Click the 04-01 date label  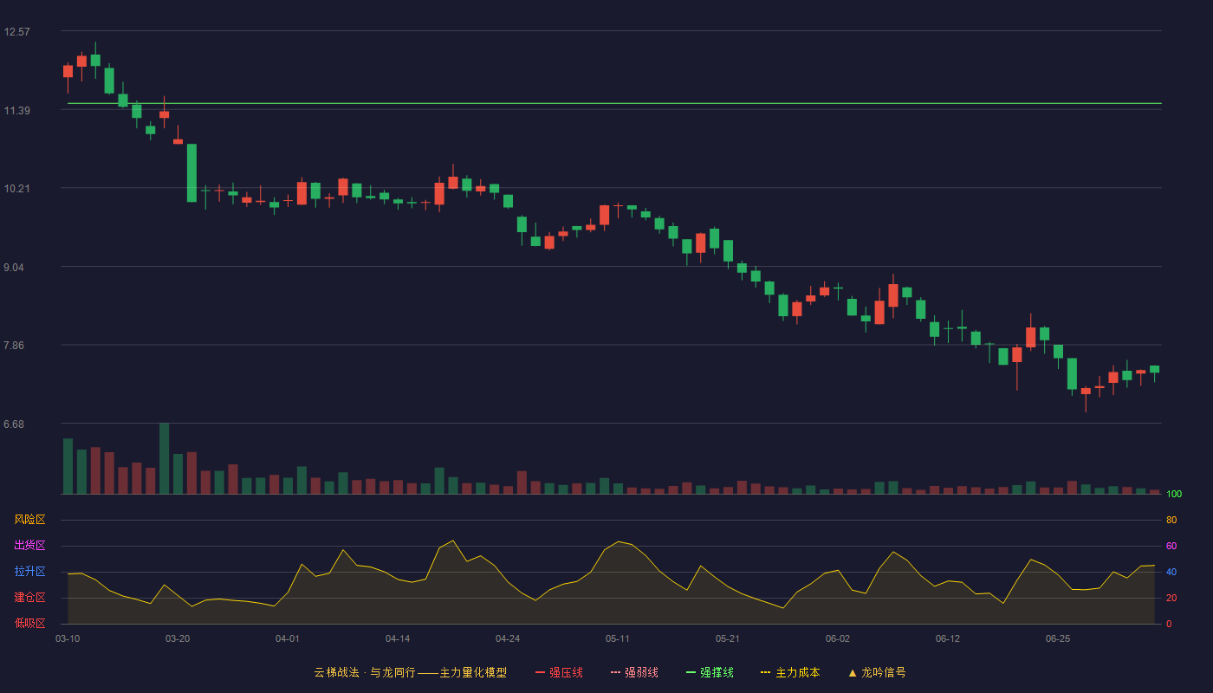pyautogui.click(x=288, y=638)
